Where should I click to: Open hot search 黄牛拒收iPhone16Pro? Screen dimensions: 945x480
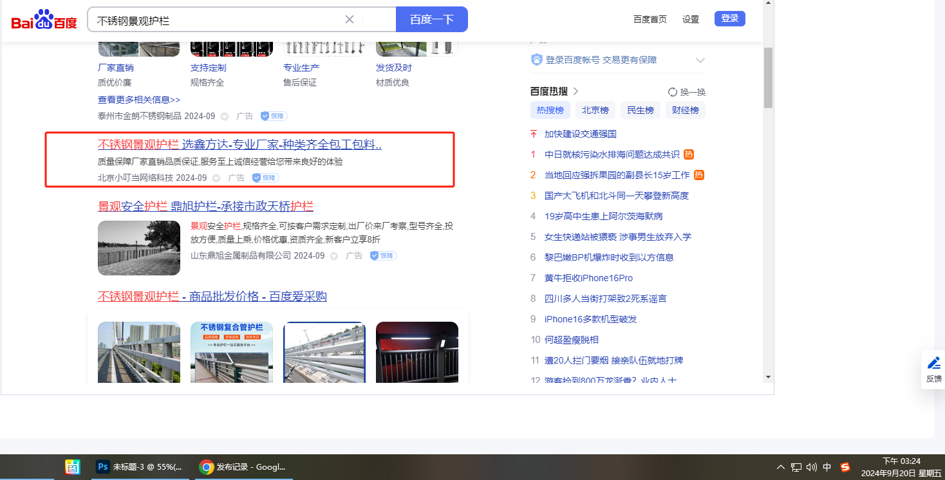pyautogui.click(x=588, y=278)
